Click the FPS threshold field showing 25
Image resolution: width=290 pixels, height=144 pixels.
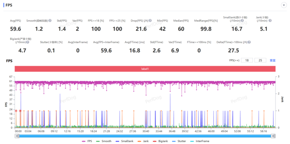pyautogui.click(x=260, y=60)
